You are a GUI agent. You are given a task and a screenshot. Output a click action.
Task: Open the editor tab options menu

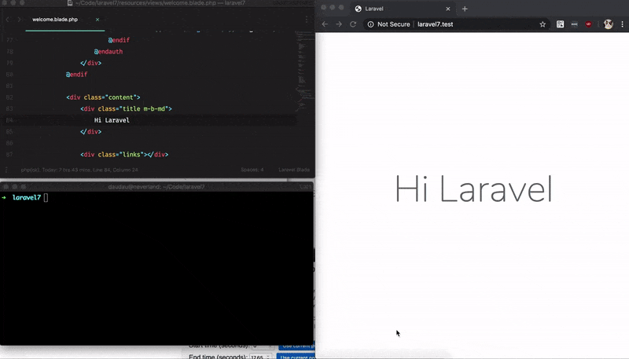[307, 19]
